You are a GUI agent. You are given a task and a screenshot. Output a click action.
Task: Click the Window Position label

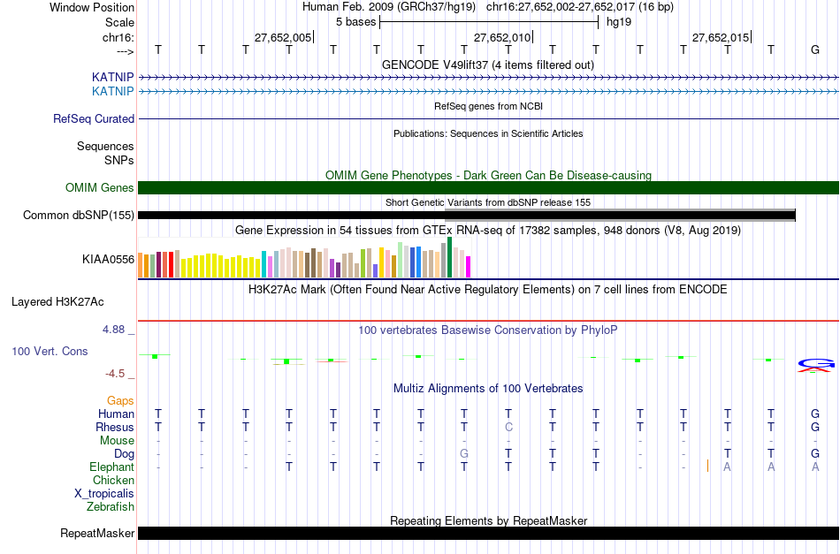[92, 7]
